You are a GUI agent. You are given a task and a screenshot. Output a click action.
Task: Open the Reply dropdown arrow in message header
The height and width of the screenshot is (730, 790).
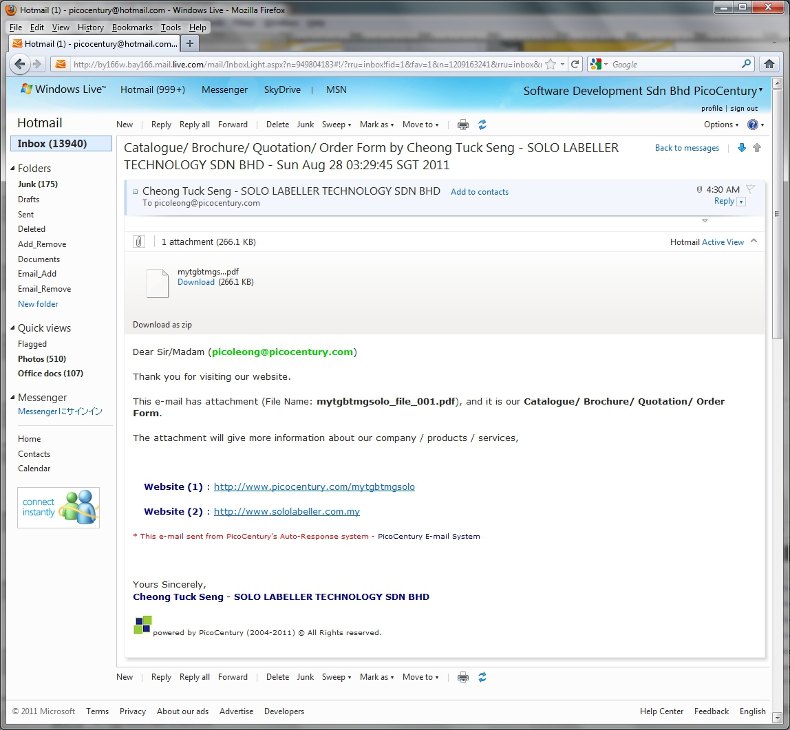coord(740,202)
